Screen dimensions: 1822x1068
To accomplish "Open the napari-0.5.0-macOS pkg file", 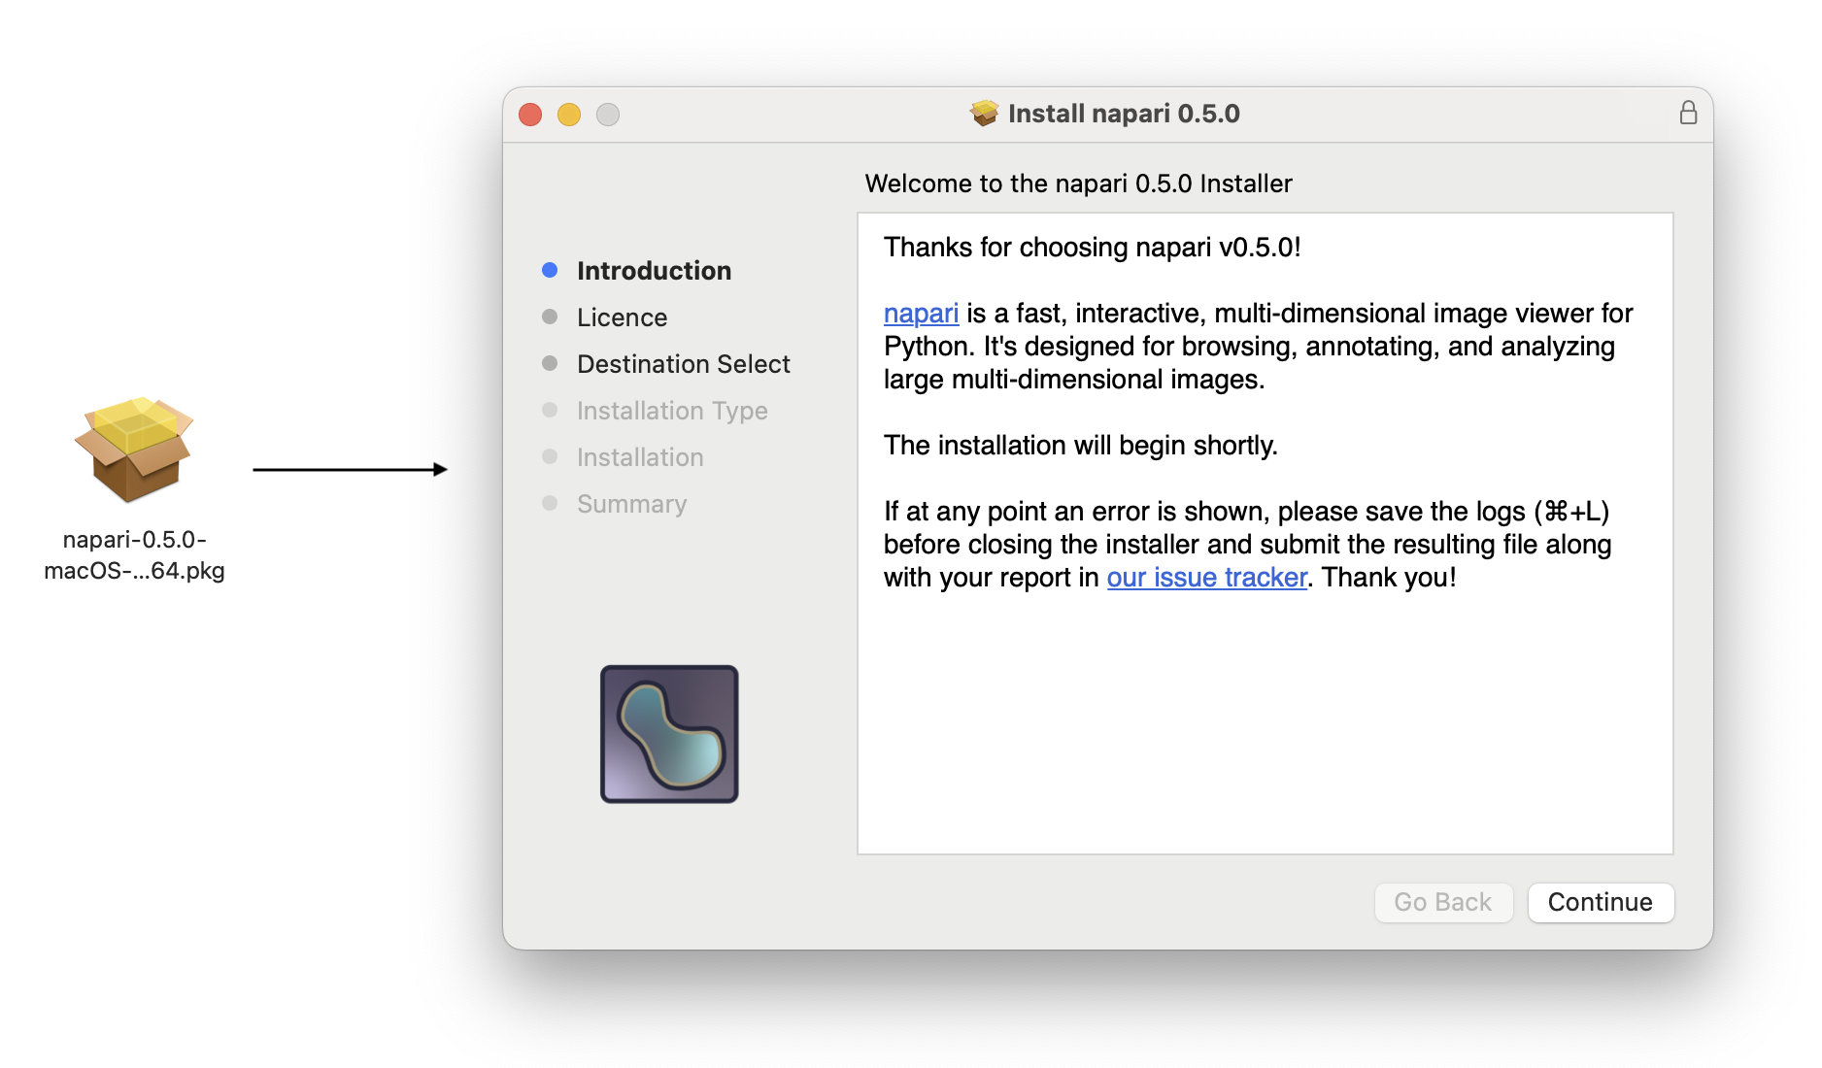I will (x=133, y=450).
